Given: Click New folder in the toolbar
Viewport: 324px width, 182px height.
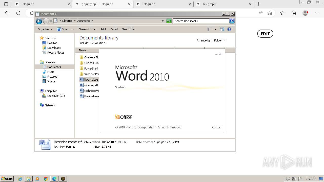Looking at the screenshot, I should (128, 29).
